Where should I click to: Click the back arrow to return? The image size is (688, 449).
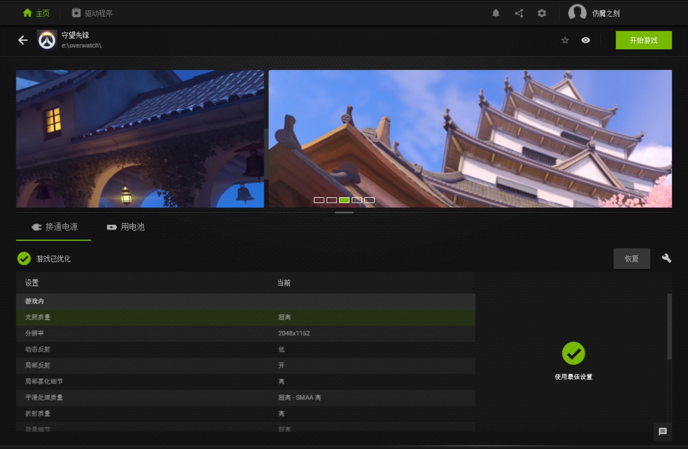23,40
